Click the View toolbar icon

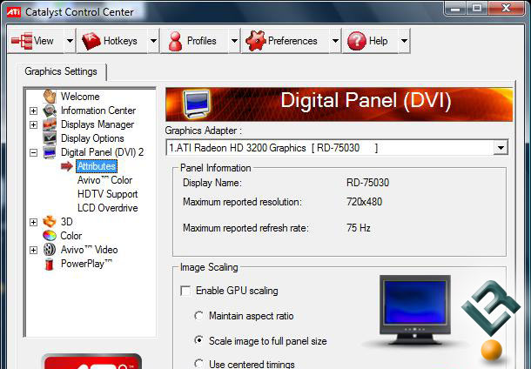pos(23,41)
